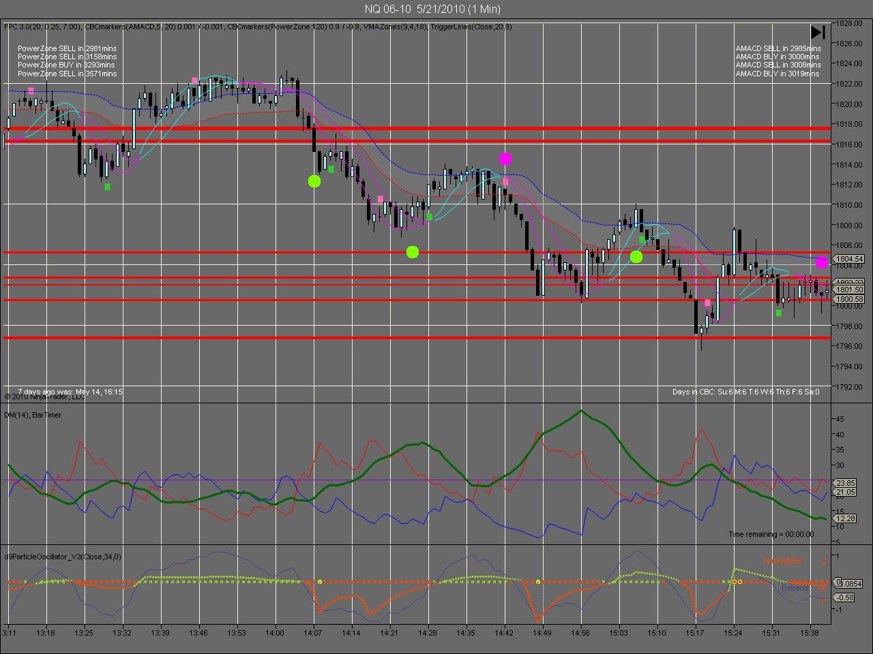Screen dimensions: 873x654
Task: Select the magenta circle beside the 1804.54 tag
Action: (x=822, y=262)
